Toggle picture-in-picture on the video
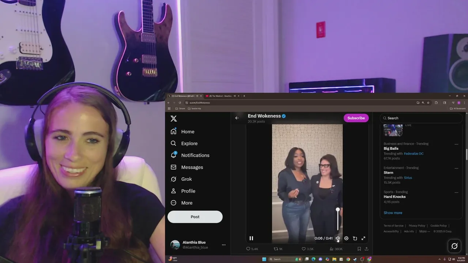This screenshot has height=263, width=468. [x=355, y=238]
